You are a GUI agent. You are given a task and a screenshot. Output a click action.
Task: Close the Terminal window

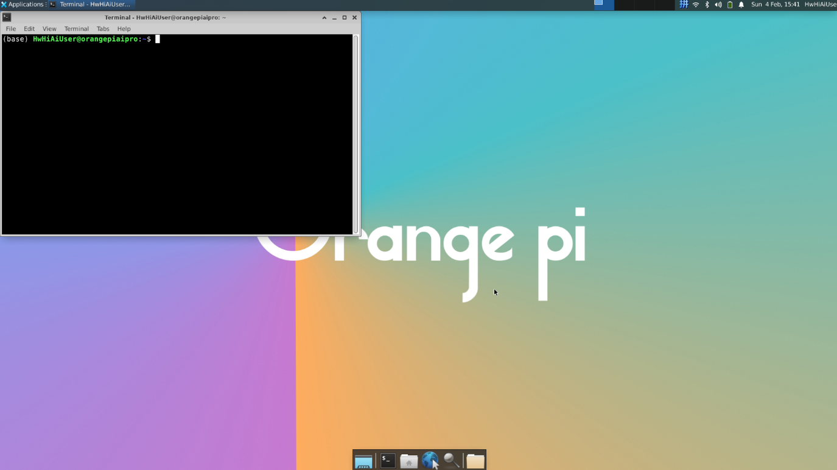point(354,18)
